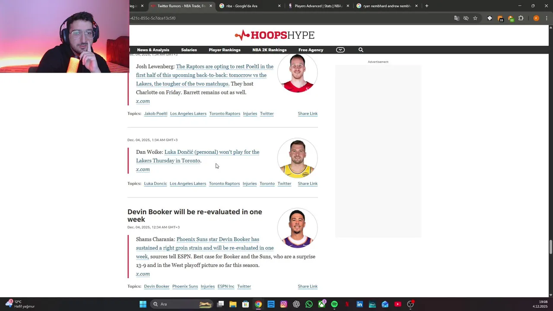This screenshot has width=553, height=311.
Task: Expand the more-menu chevron in nav bar
Action: click(x=340, y=50)
